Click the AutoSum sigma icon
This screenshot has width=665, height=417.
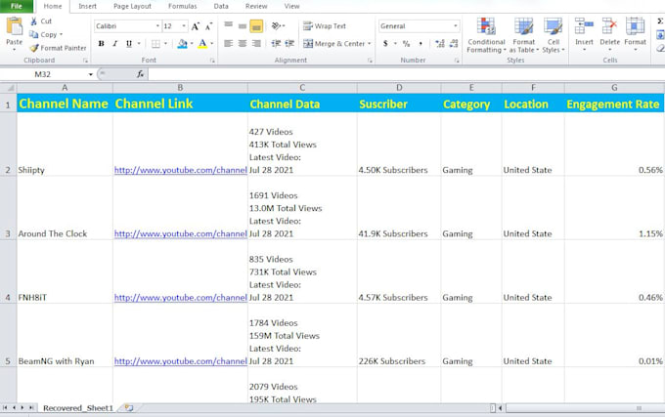(660, 21)
